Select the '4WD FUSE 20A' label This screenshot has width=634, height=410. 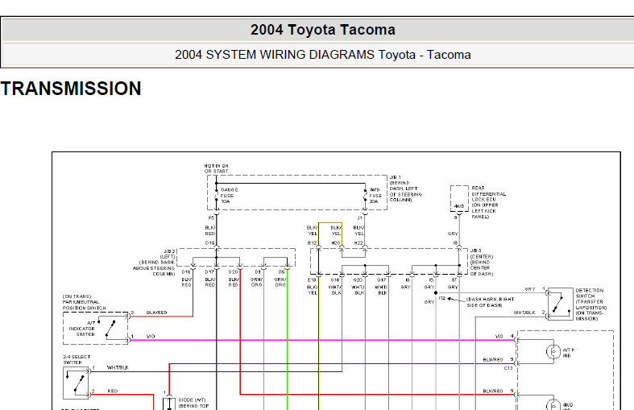click(375, 195)
